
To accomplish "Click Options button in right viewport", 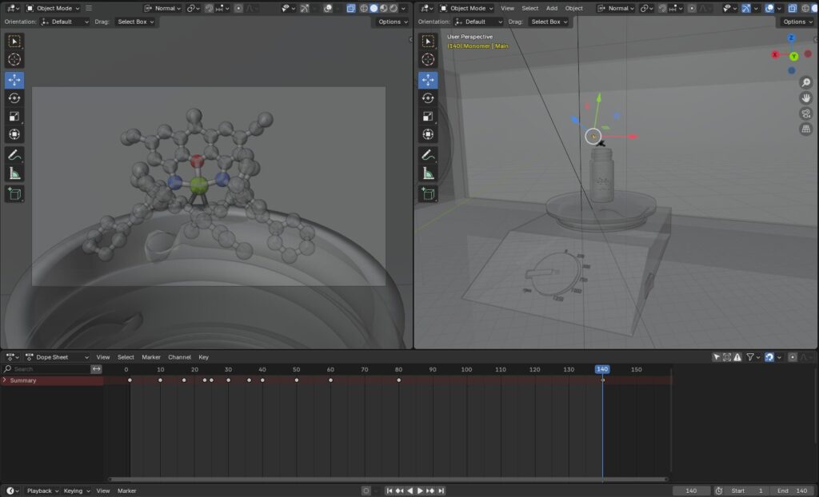I will coord(798,22).
